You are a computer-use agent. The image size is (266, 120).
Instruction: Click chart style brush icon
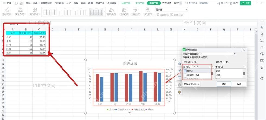pos(179,71)
